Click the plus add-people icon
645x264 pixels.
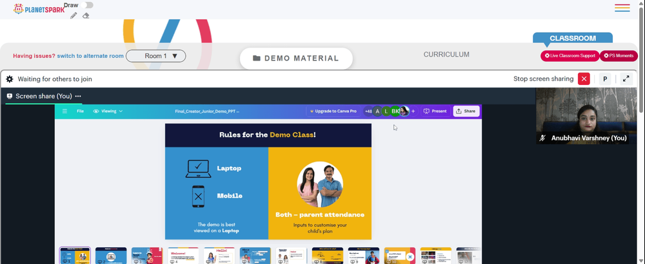[x=413, y=111]
